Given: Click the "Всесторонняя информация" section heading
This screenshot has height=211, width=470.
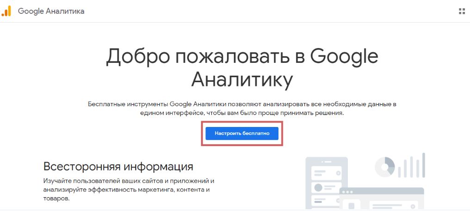Looking at the screenshot, I should pos(118,166).
